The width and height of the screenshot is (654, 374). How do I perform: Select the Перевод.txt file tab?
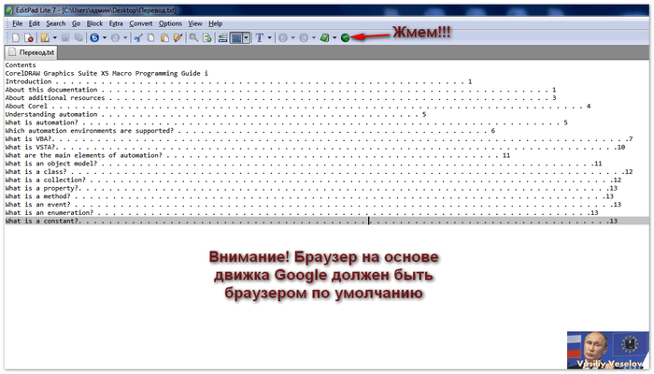31,52
